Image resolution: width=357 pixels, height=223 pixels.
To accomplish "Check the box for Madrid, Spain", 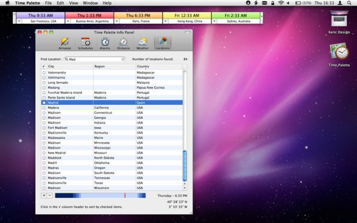I will coord(44,103).
